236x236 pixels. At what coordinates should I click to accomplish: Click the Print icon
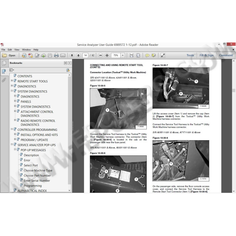[x=56, y=55]
